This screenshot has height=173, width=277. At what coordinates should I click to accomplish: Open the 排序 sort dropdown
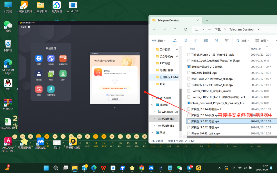click(243, 40)
